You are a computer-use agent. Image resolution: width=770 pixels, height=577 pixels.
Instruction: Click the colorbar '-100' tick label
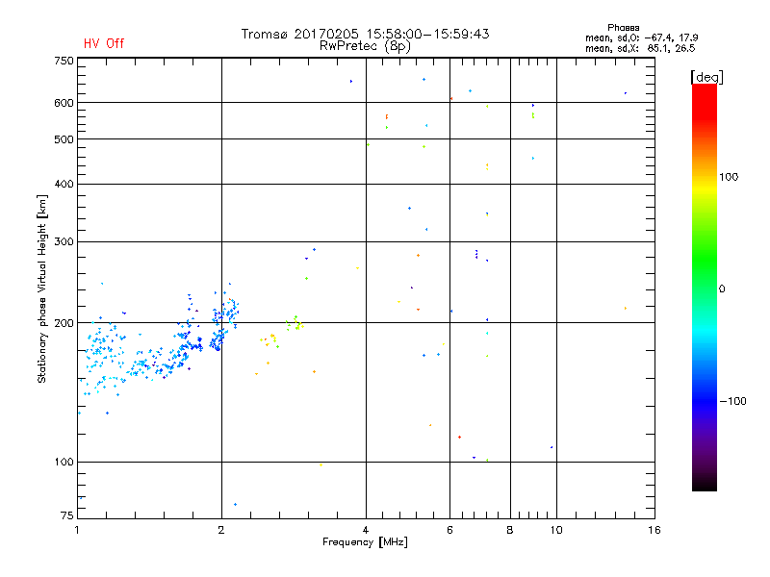pos(733,401)
